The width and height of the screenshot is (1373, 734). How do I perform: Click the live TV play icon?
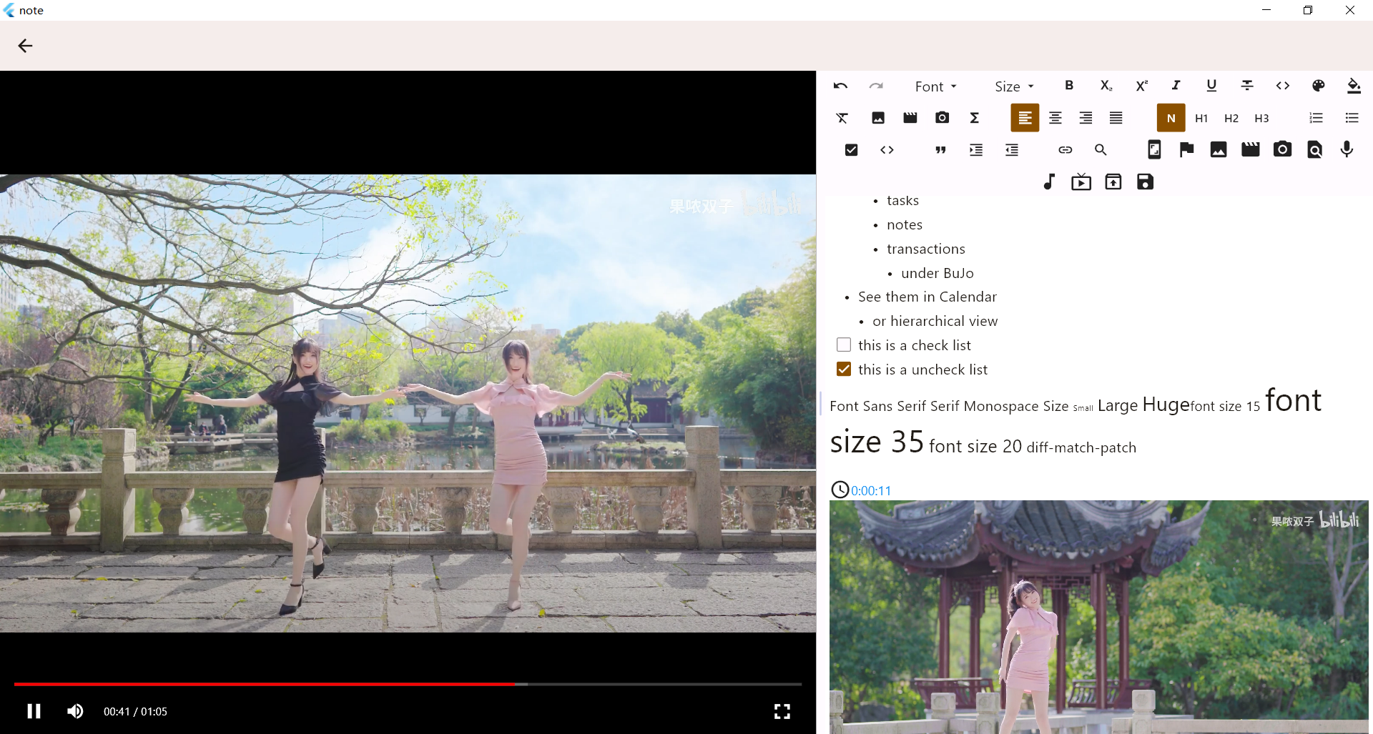tap(1081, 182)
